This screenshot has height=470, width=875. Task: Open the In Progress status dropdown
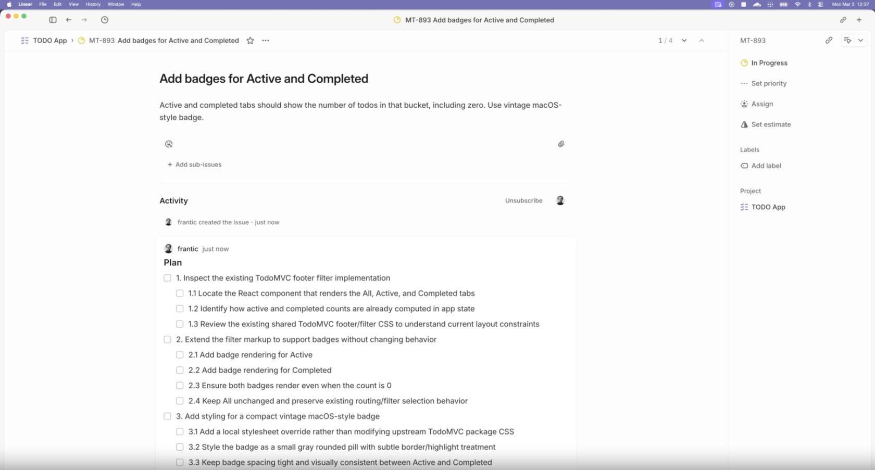point(764,63)
